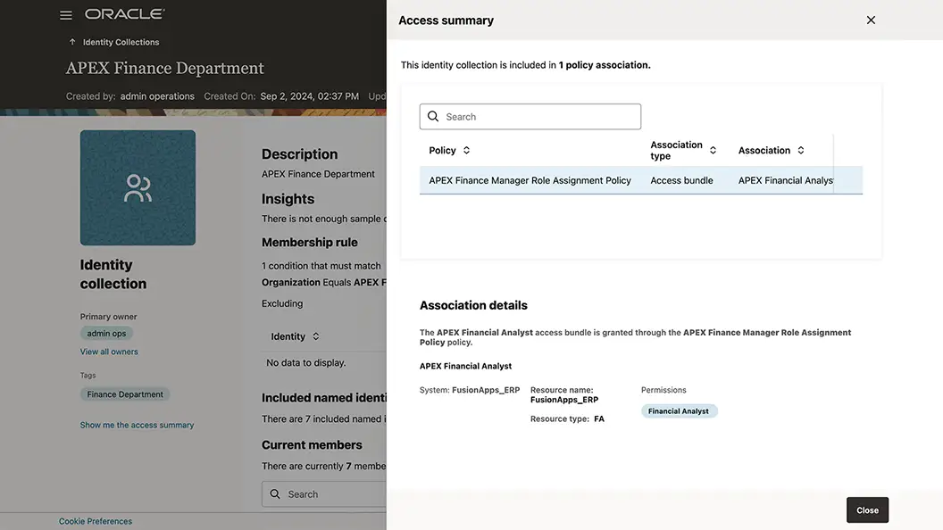
Task: Click the Membership rule heading
Action: click(309, 242)
